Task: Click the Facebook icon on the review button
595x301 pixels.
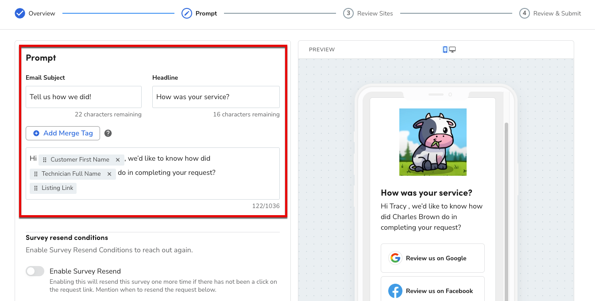Action: [395, 291]
